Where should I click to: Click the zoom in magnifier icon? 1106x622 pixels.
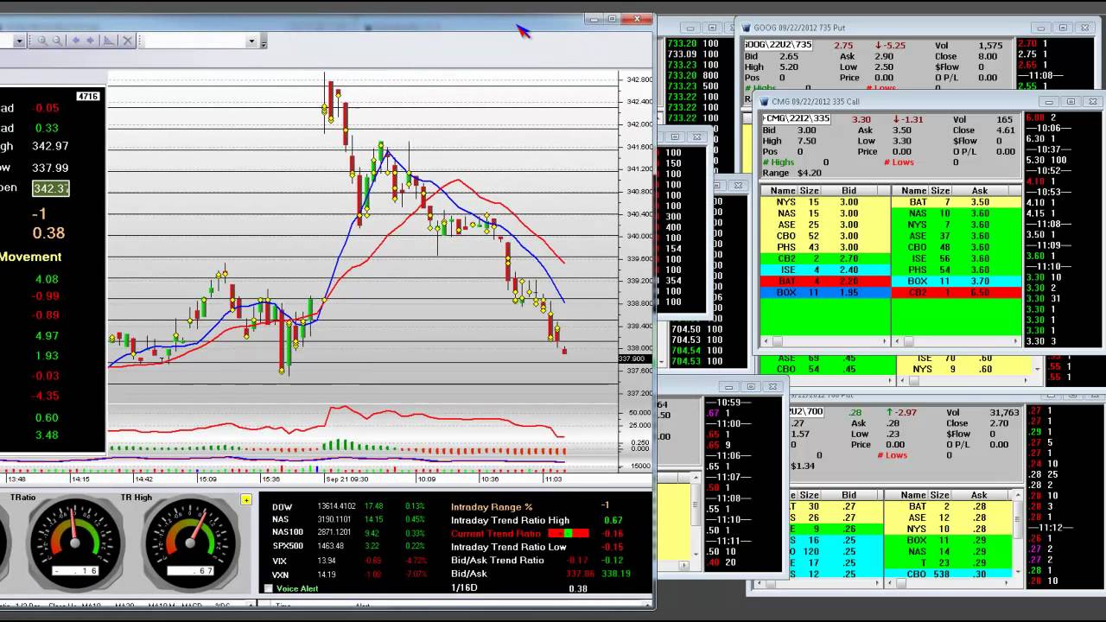[x=41, y=41]
